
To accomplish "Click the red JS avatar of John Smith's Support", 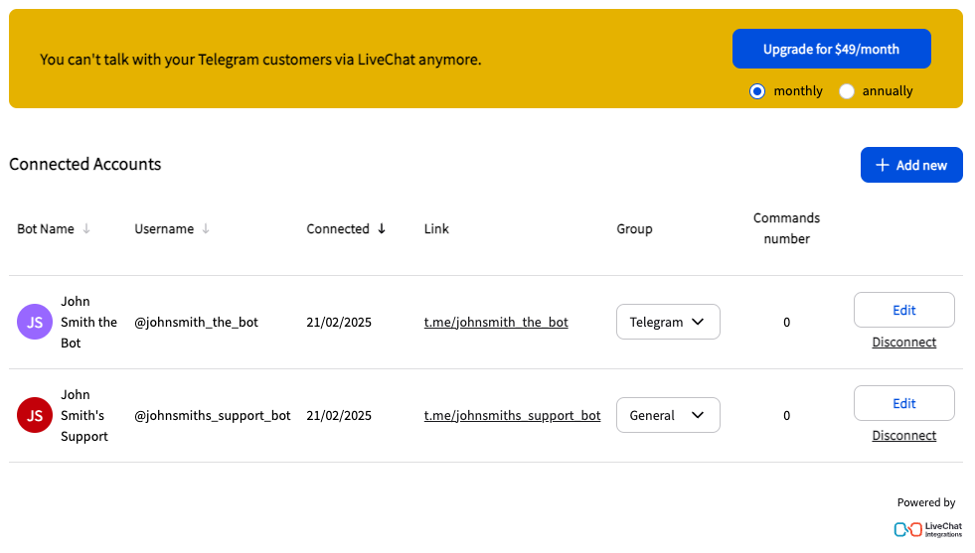I will pos(35,415).
